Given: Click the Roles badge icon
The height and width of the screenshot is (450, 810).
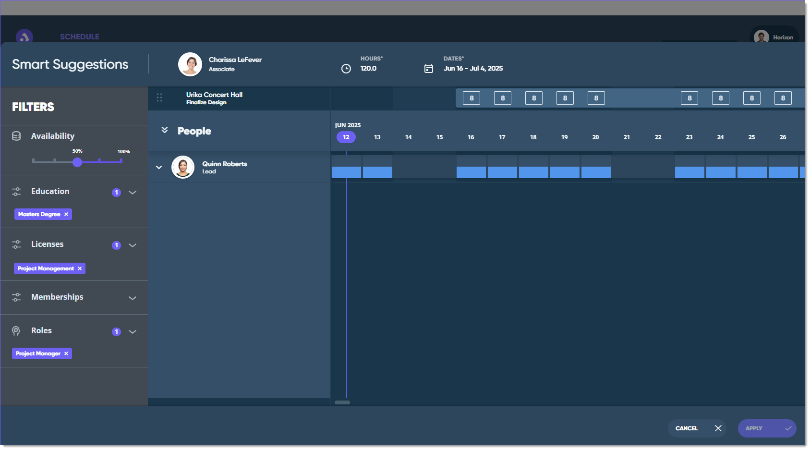Looking at the screenshot, I should (x=16, y=331).
